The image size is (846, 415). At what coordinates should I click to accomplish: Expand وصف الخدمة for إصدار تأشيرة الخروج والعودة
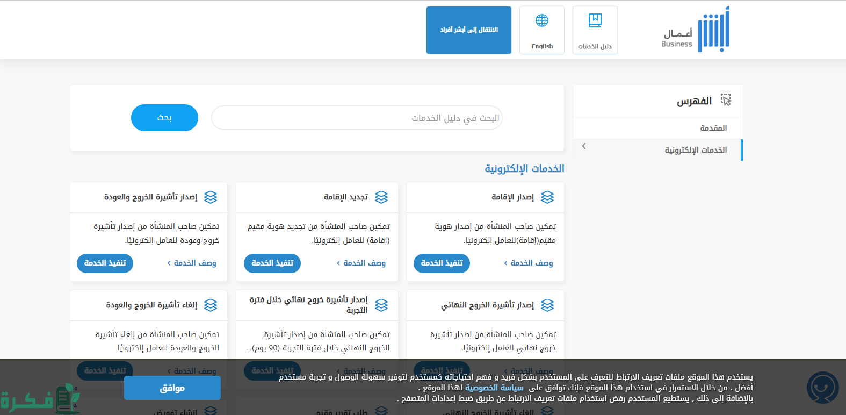[192, 263]
